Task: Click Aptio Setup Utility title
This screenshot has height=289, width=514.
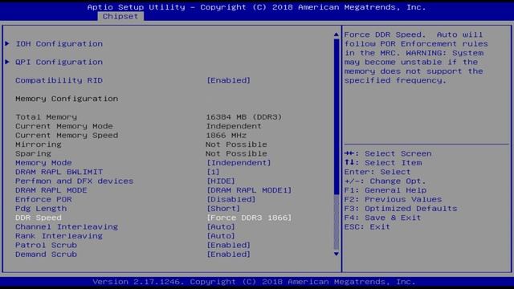Action: tap(257, 7)
